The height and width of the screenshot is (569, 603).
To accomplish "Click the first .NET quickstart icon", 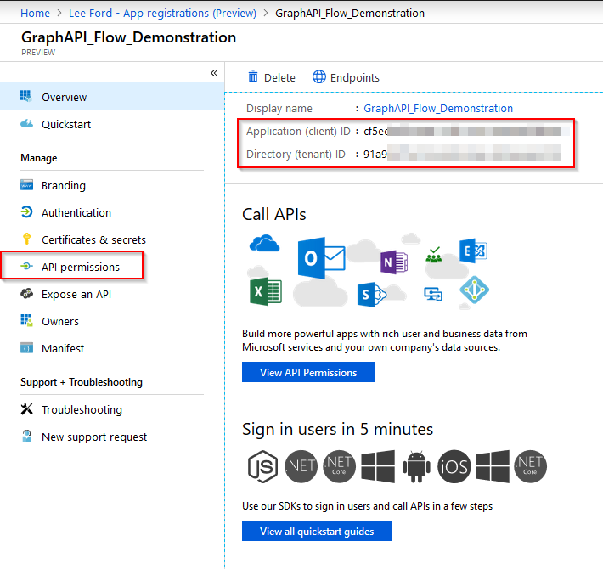I will (x=301, y=466).
